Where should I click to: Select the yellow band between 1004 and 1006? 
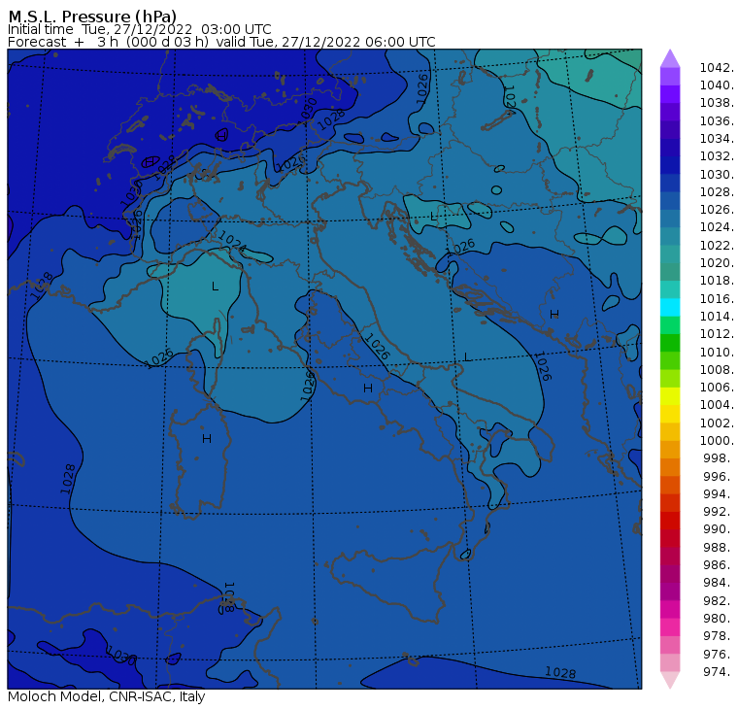click(670, 396)
